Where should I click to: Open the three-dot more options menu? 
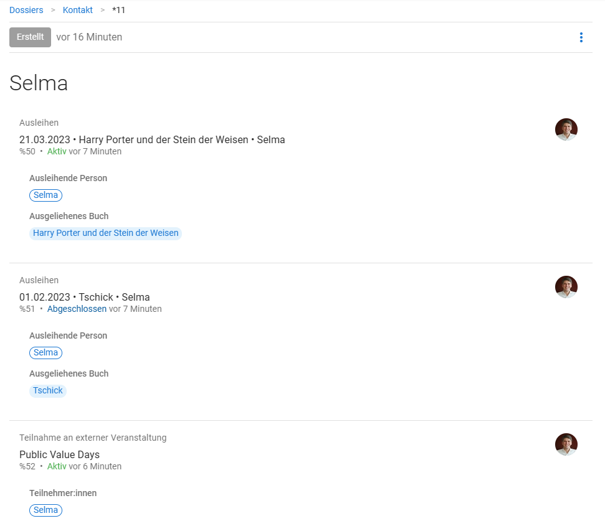pos(581,37)
